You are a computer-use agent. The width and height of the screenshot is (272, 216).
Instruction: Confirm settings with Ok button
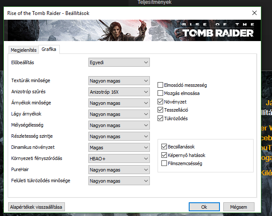204,207
